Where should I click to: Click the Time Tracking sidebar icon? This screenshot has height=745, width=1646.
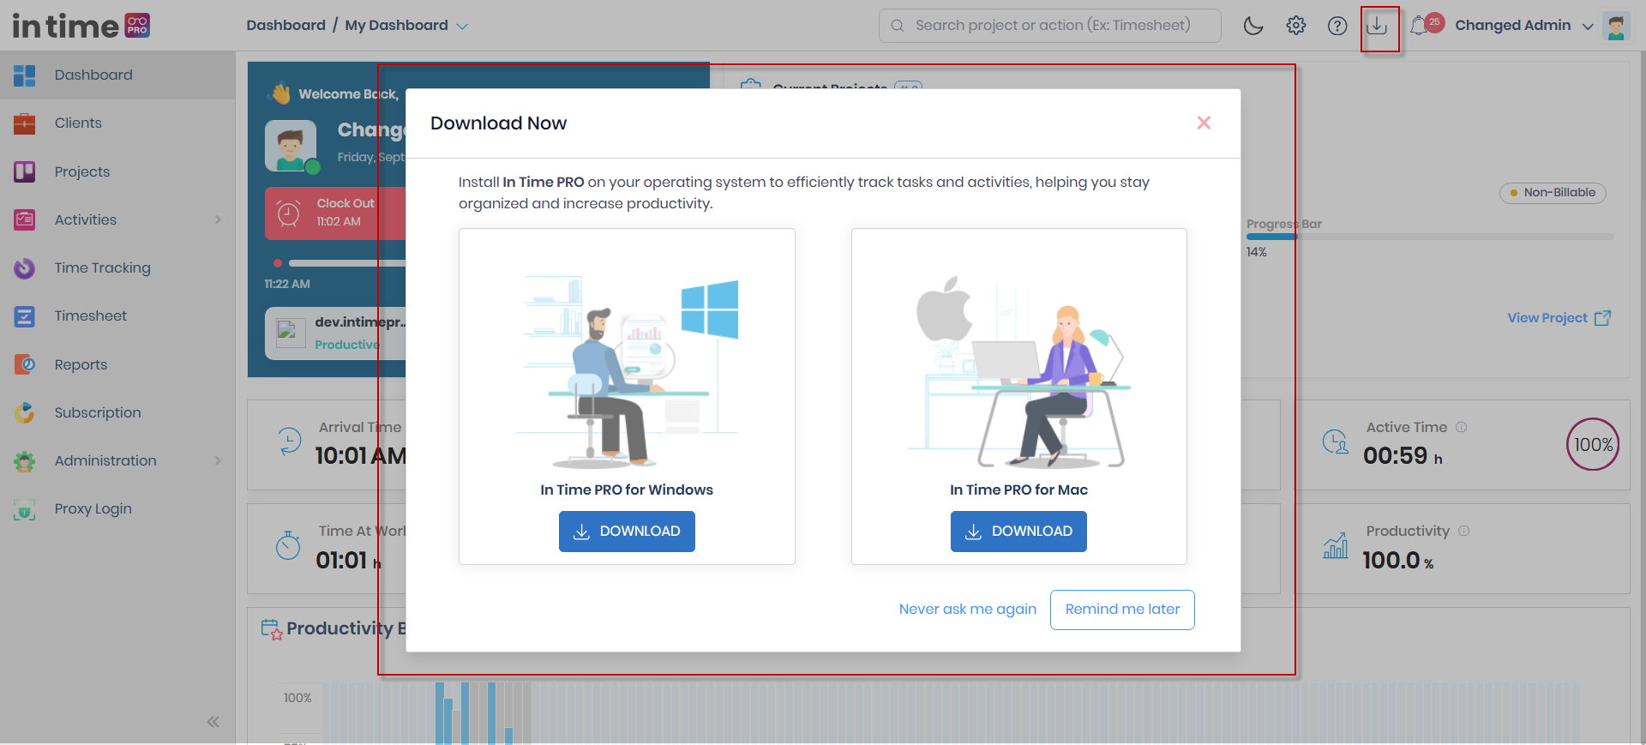click(25, 268)
